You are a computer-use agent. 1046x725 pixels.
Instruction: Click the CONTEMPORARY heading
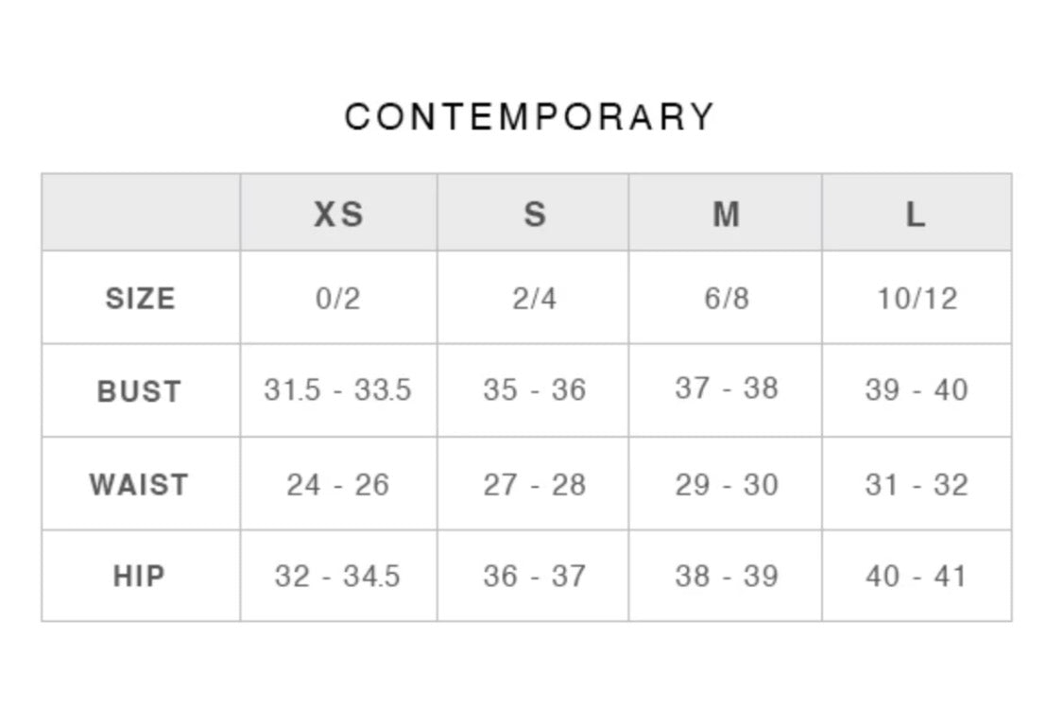529,117
